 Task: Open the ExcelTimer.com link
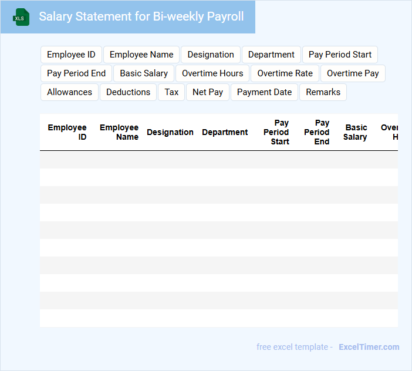[369, 347]
